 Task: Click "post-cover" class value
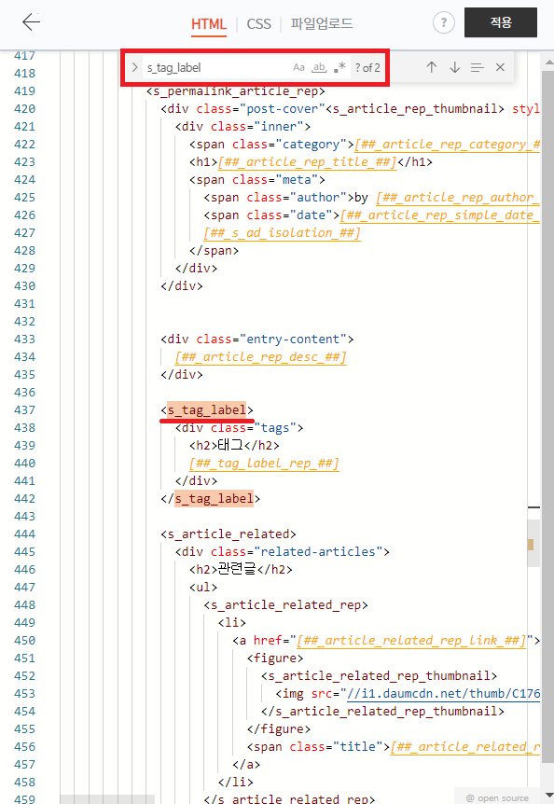[283, 109]
